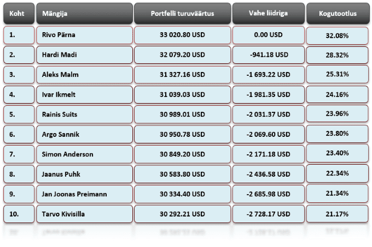Open Tarvo Kivisilla's entry

[x=64, y=213]
